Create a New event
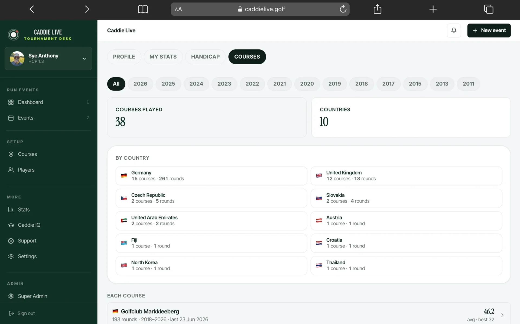520x324 pixels. pyautogui.click(x=489, y=30)
